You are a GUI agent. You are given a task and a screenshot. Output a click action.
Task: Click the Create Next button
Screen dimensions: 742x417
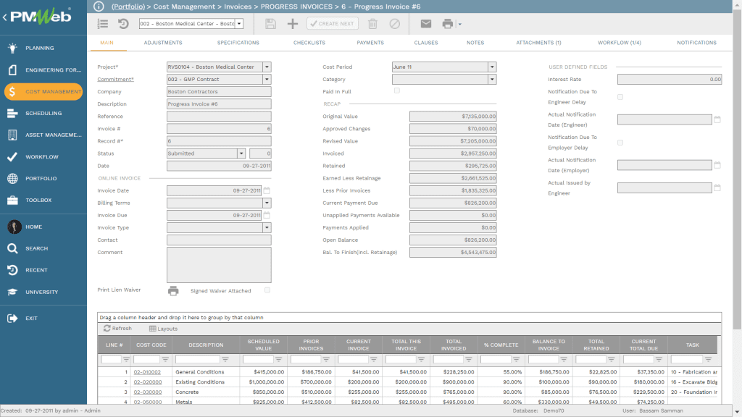333,23
